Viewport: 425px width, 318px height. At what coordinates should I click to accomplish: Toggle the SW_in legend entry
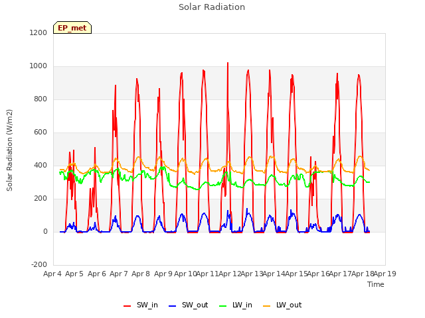140,305
